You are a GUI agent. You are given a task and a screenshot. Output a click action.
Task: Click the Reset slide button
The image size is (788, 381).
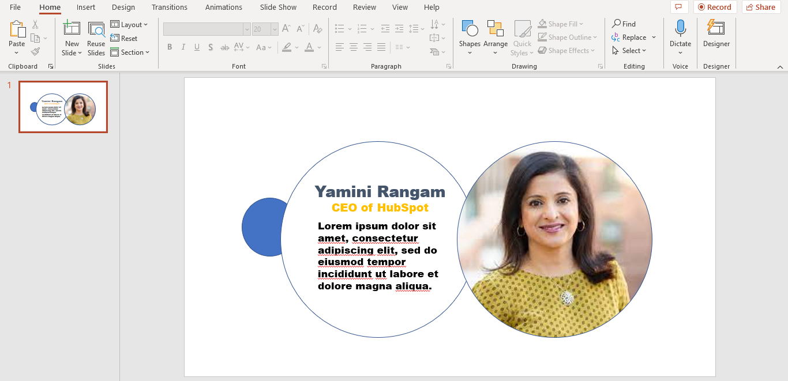click(x=123, y=38)
